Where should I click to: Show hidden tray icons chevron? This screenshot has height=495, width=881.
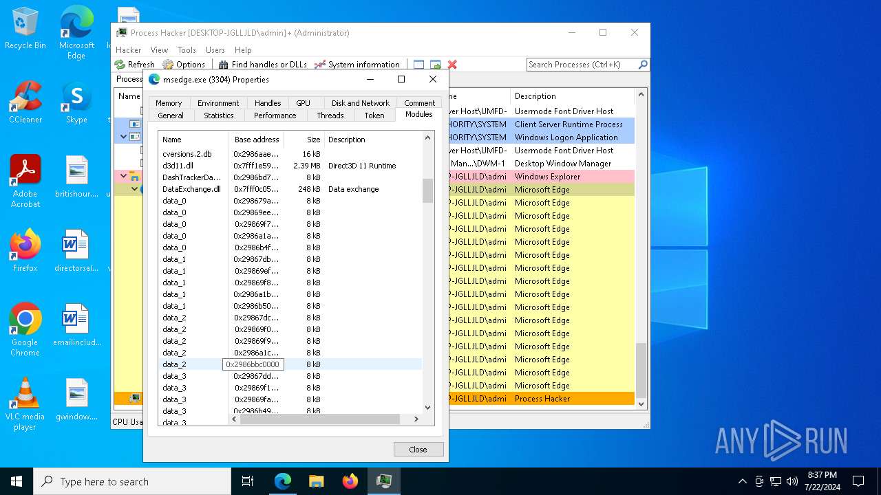coord(742,481)
